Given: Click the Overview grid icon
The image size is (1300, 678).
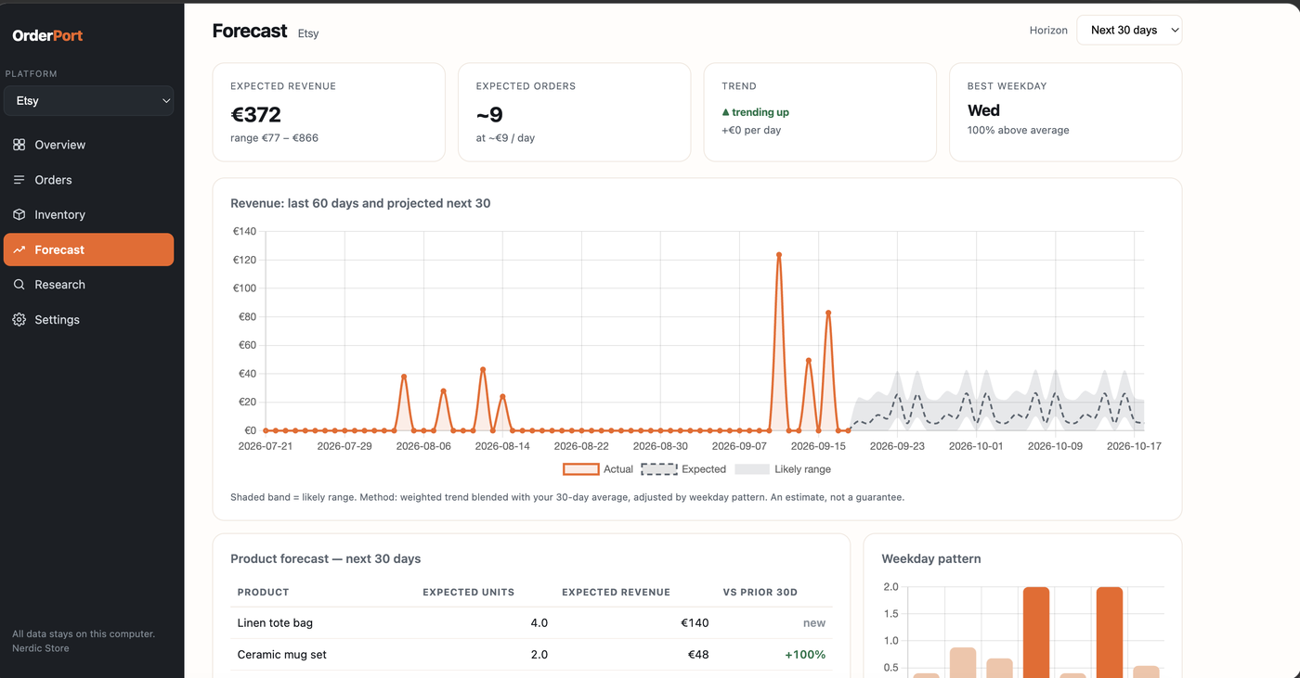Looking at the screenshot, I should tap(19, 145).
